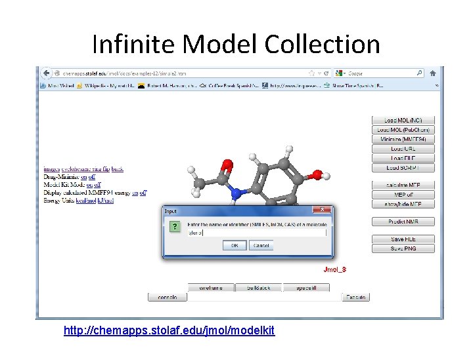Set energy units to kcal/mol
The width and height of the screenshot is (473, 354).
[86, 201]
